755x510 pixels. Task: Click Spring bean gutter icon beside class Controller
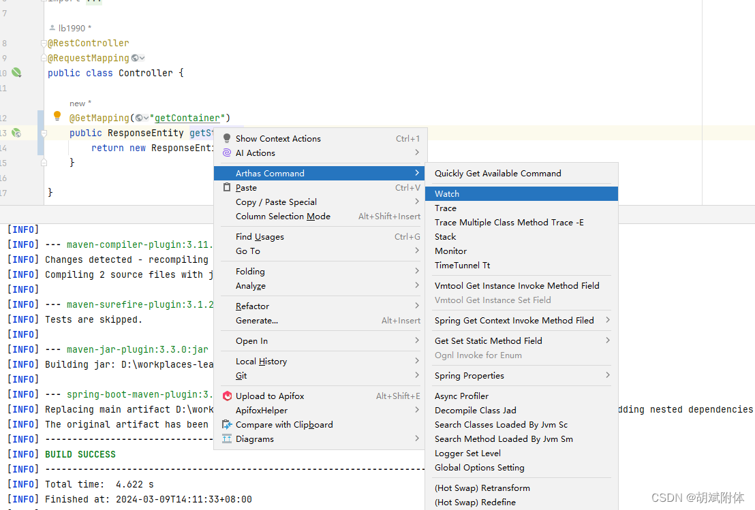pos(16,73)
